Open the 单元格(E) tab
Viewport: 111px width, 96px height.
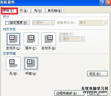pyautogui.click(x=55, y=11)
